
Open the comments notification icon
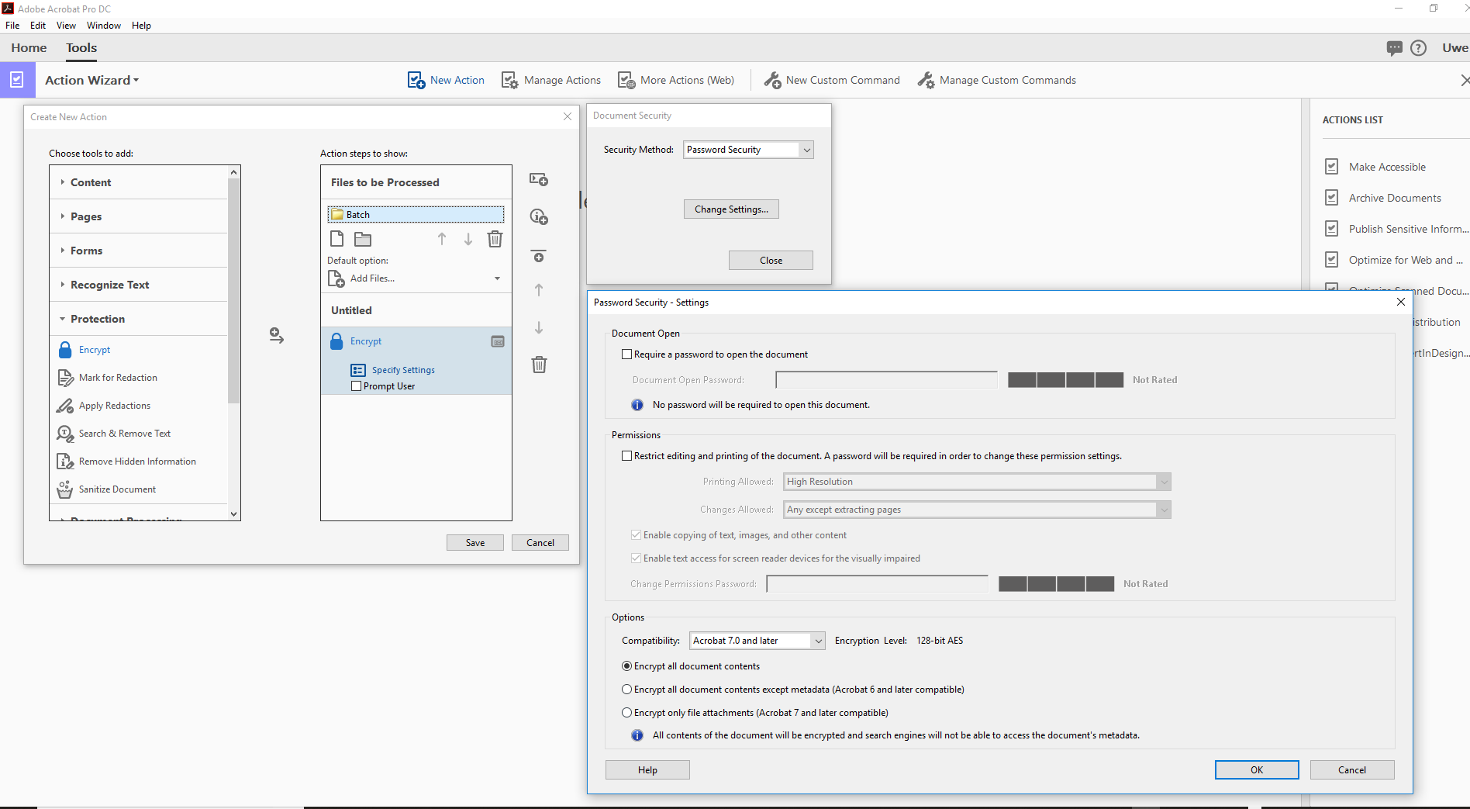[x=1394, y=48]
